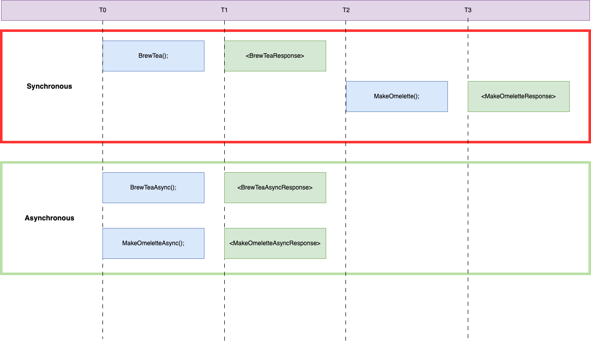Click the <BrewTeaResponse> green box
Image resolution: width=591 pixels, height=344 pixels.
(x=275, y=56)
